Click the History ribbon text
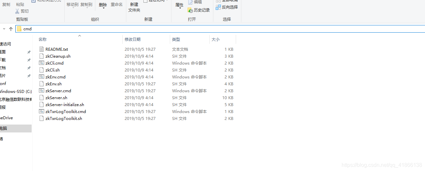 [202, 10]
